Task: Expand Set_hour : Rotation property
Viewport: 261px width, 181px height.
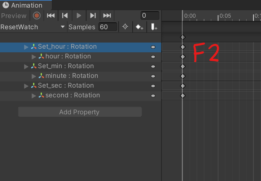Action: point(26,47)
